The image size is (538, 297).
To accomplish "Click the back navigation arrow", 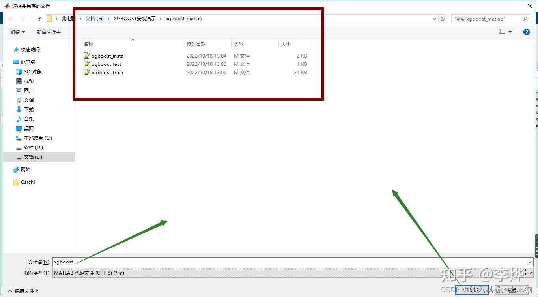I will click(11, 18).
